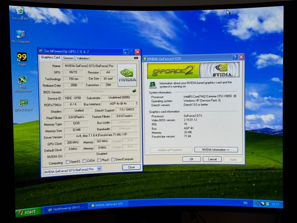Screen dimensions: 297x223
Task: Click the DirectX Support 7.0 / SM0.0 field
Action: [126, 109]
